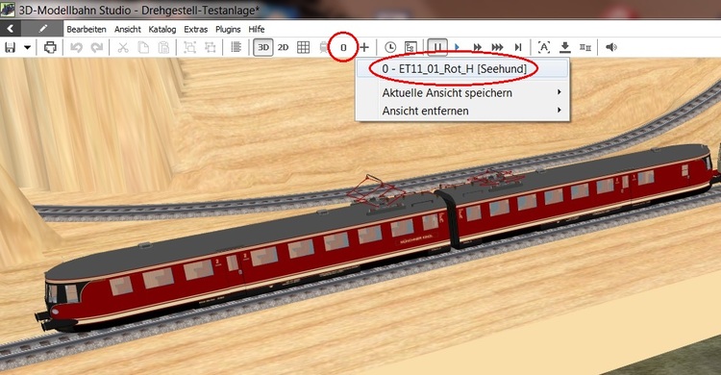Open the clock time settings icon
Viewport: 721px width, 375px height.
pyautogui.click(x=390, y=47)
